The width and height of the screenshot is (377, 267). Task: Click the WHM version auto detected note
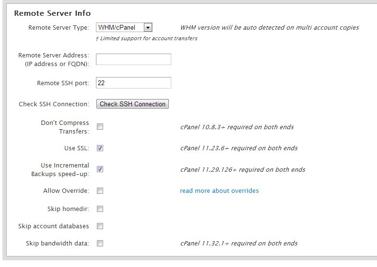[270, 28]
